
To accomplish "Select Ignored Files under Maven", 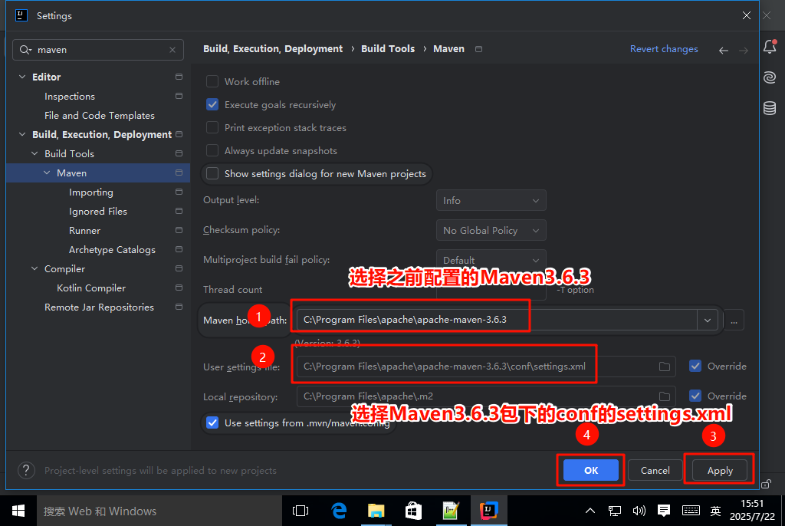I will pos(98,212).
